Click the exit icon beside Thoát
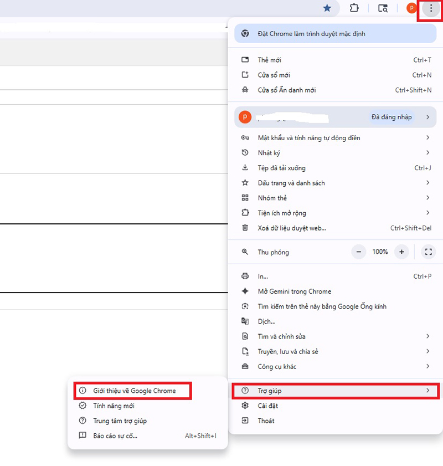This screenshot has height=466, width=443. click(x=245, y=421)
